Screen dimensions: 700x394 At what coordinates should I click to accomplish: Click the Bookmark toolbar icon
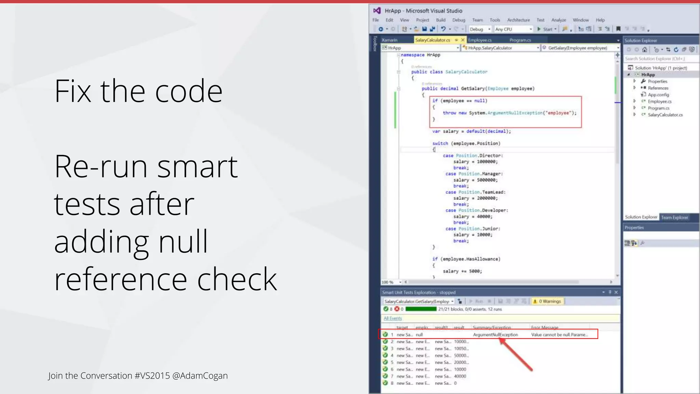click(618, 29)
